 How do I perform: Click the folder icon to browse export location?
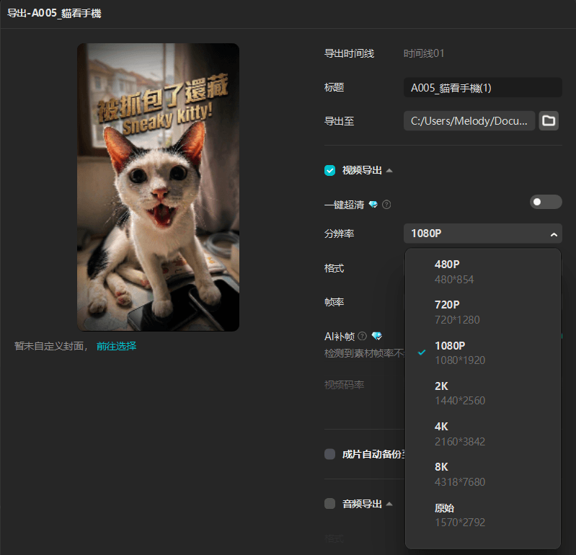click(549, 121)
